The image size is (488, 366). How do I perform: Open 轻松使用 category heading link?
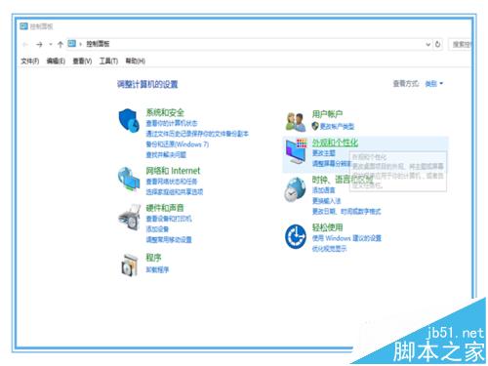coord(327,227)
